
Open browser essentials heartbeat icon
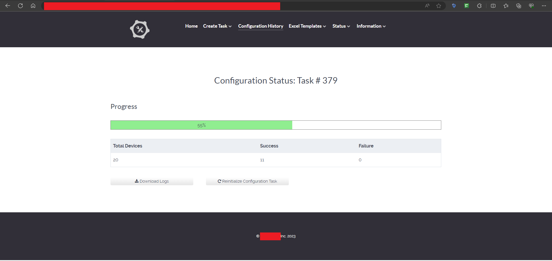(531, 6)
